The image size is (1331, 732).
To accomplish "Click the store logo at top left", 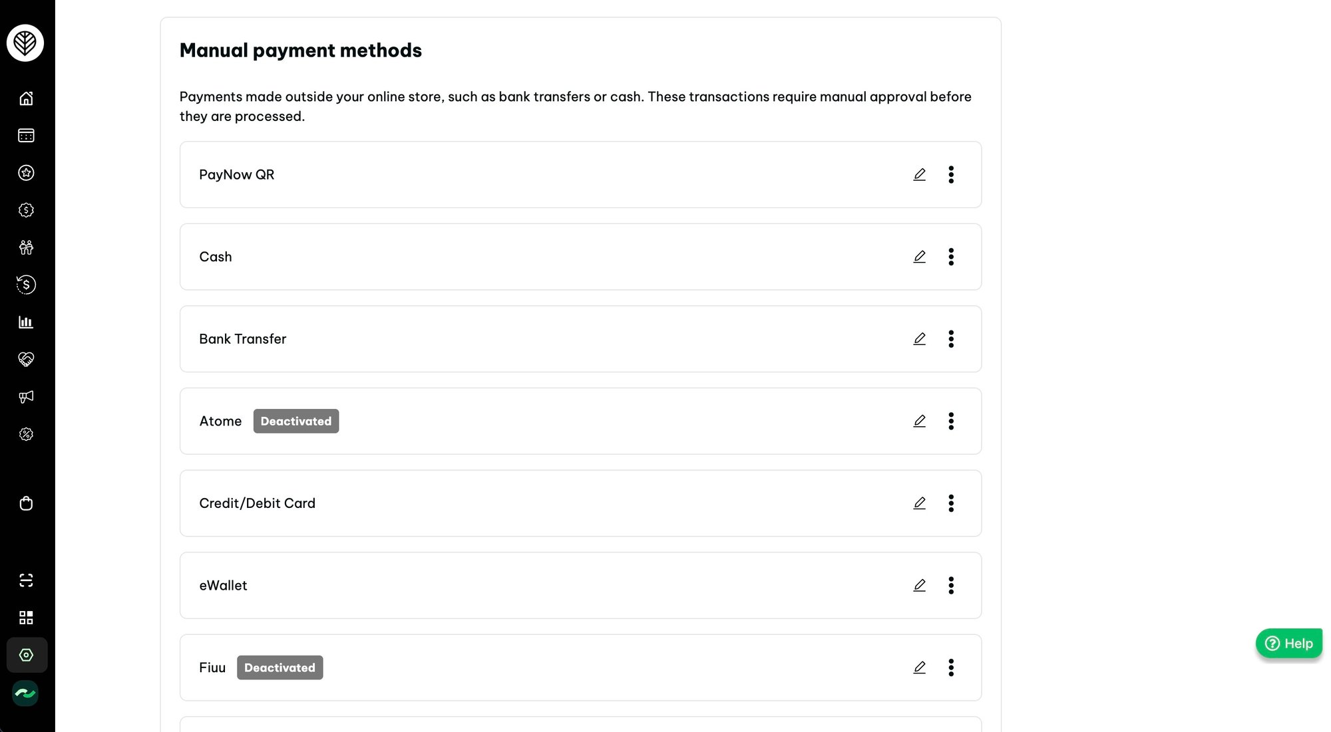I will coord(25,43).
